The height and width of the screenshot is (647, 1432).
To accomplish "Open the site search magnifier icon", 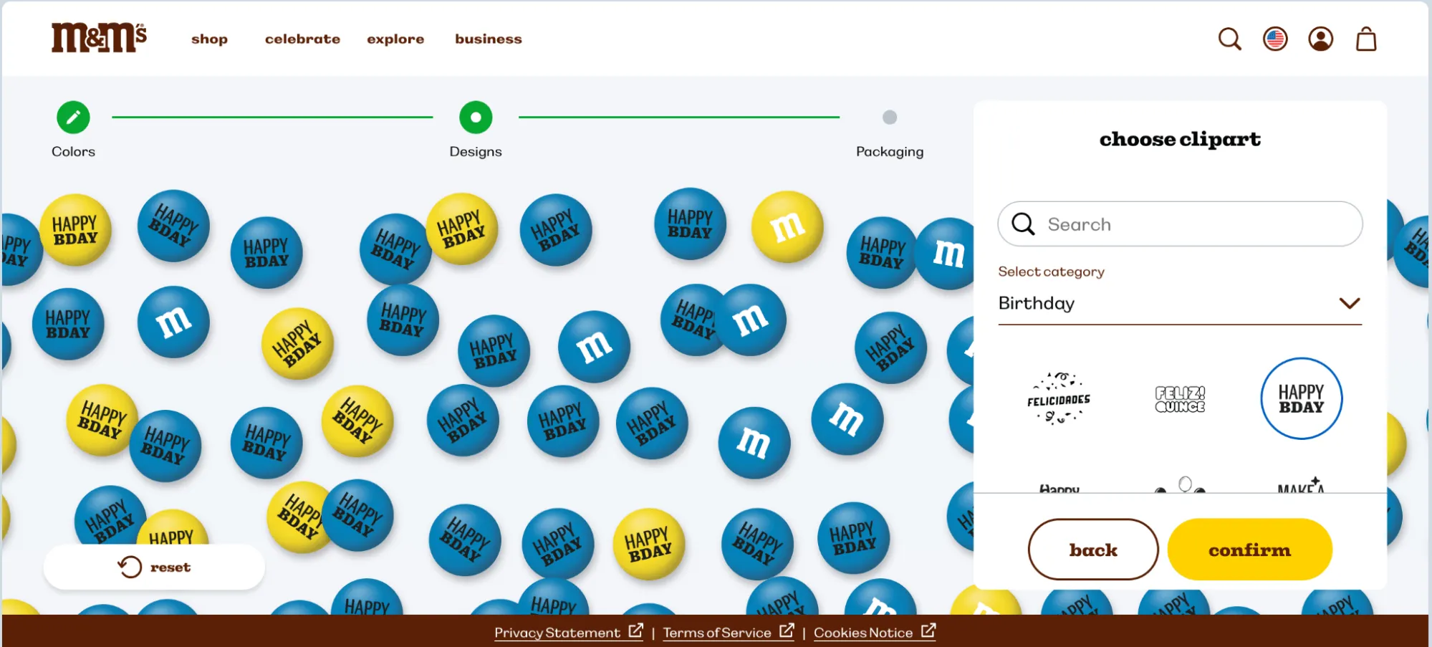I will click(1229, 39).
